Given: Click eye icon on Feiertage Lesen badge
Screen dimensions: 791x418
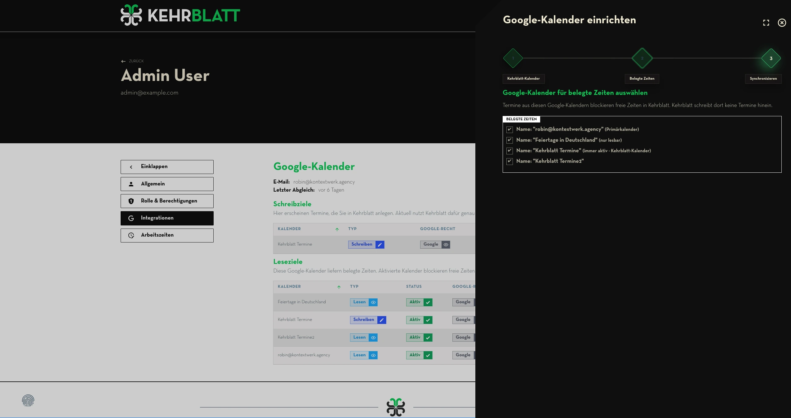Looking at the screenshot, I should pyautogui.click(x=373, y=302).
